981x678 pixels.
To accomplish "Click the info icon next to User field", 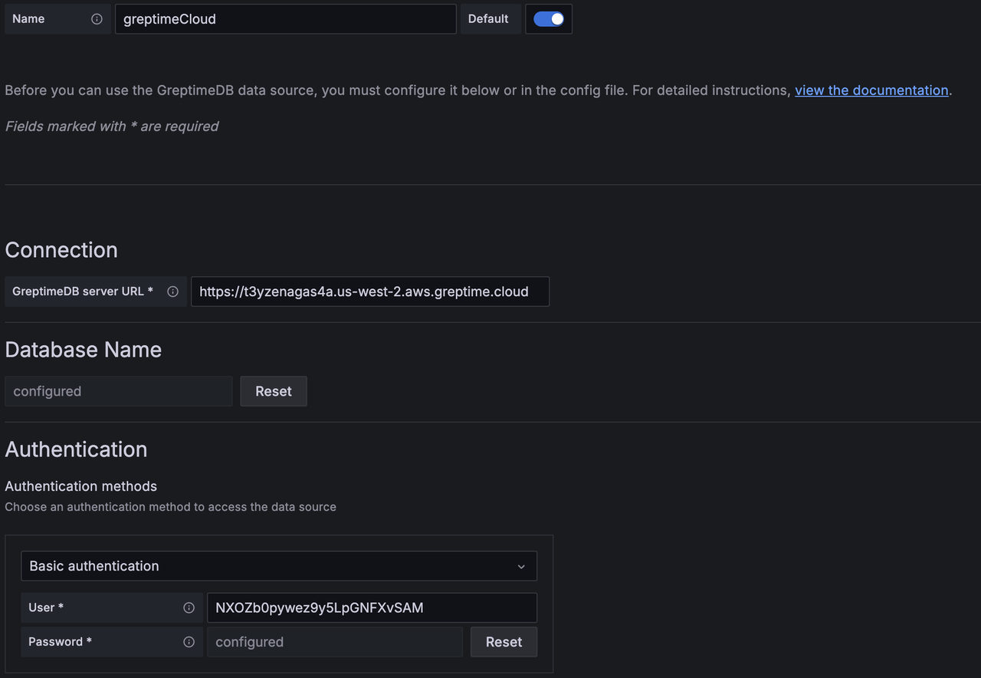I will coord(189,607).
